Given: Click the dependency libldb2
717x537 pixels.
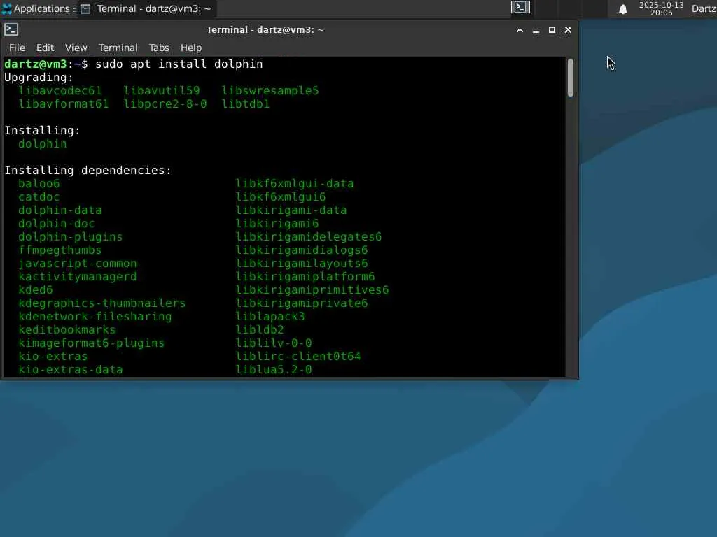Looking at the screenshot, I should (x=260, y=329).
